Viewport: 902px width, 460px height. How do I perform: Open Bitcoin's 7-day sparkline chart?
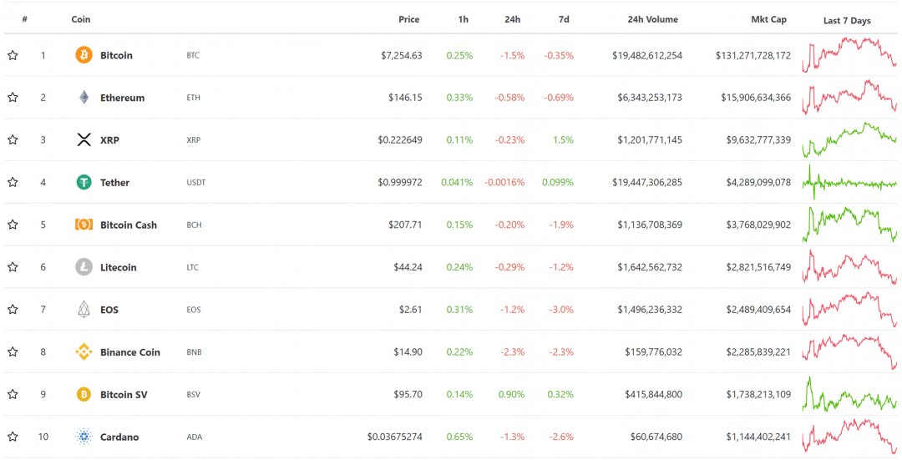849,55
